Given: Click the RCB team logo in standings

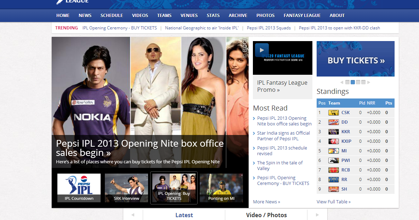Looking at the screenshot, I should 334,170.
